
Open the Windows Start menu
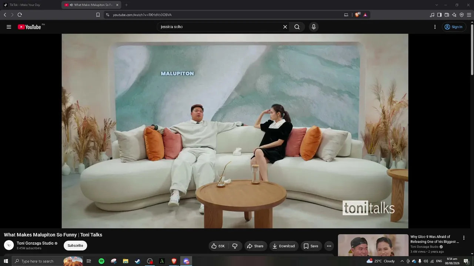(x=6, y=261)
